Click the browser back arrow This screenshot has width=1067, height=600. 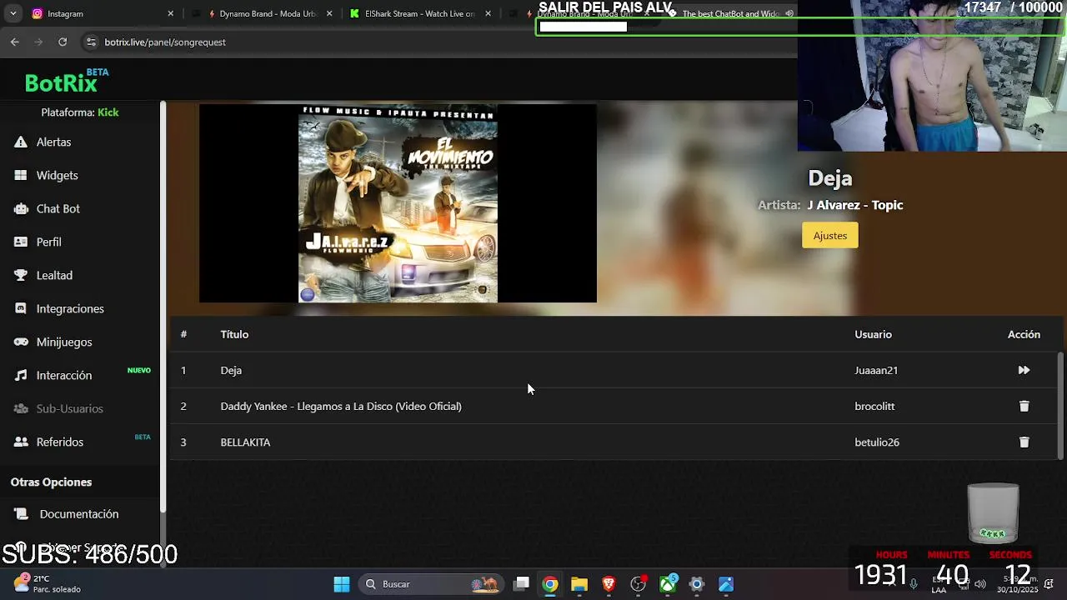click(14, 42)
